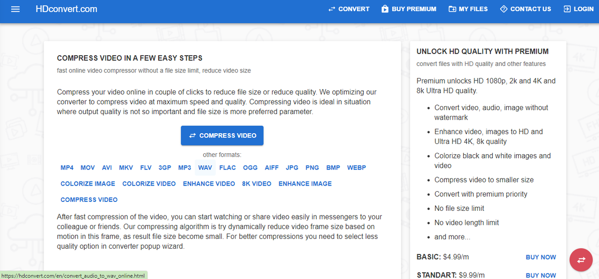Click BUY NOW for the STANDART plan

point(541,275)
